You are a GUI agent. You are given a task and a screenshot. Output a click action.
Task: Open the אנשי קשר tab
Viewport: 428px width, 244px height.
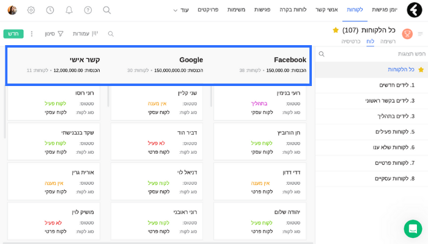coord(327,10)
